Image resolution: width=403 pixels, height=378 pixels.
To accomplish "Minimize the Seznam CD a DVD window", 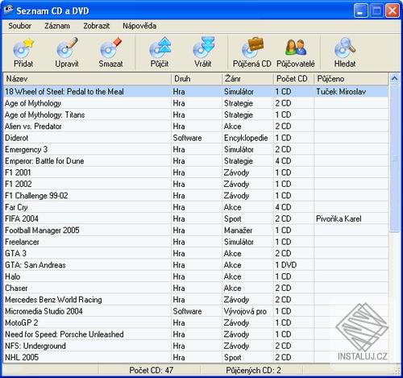I will click(x=361, y=10).
